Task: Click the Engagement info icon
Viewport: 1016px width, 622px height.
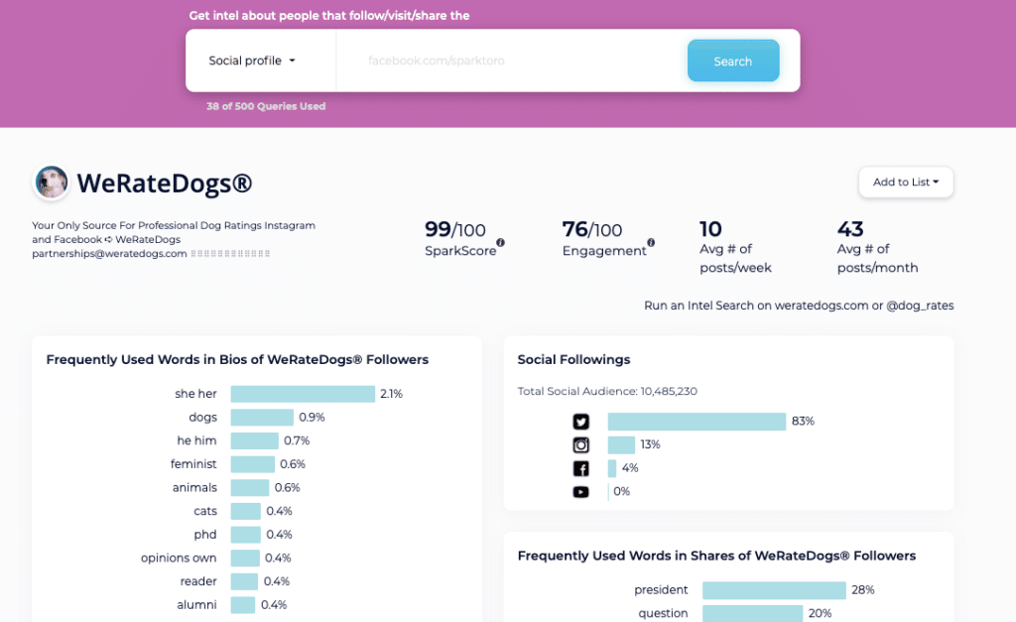Action: [651, 242]
